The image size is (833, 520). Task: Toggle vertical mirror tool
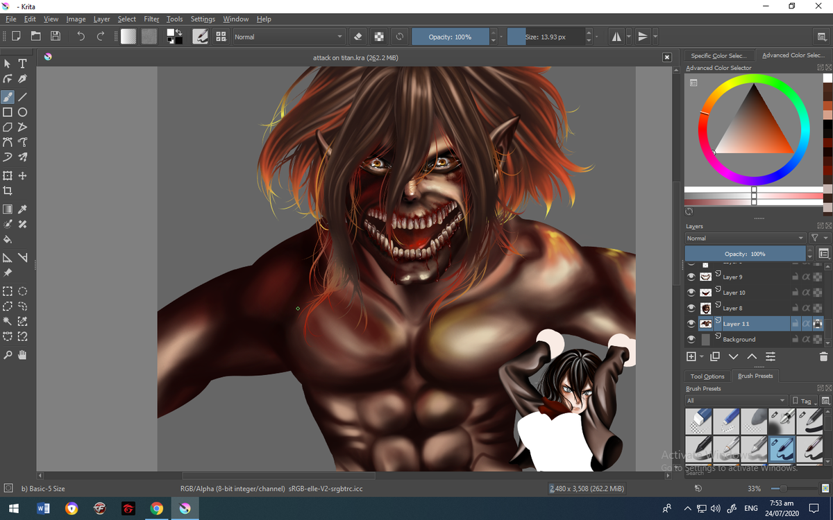pyautogui.click(x=643, y=36)
